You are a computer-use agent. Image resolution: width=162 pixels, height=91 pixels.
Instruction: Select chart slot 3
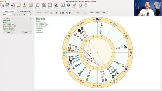(x=20, y=14)
